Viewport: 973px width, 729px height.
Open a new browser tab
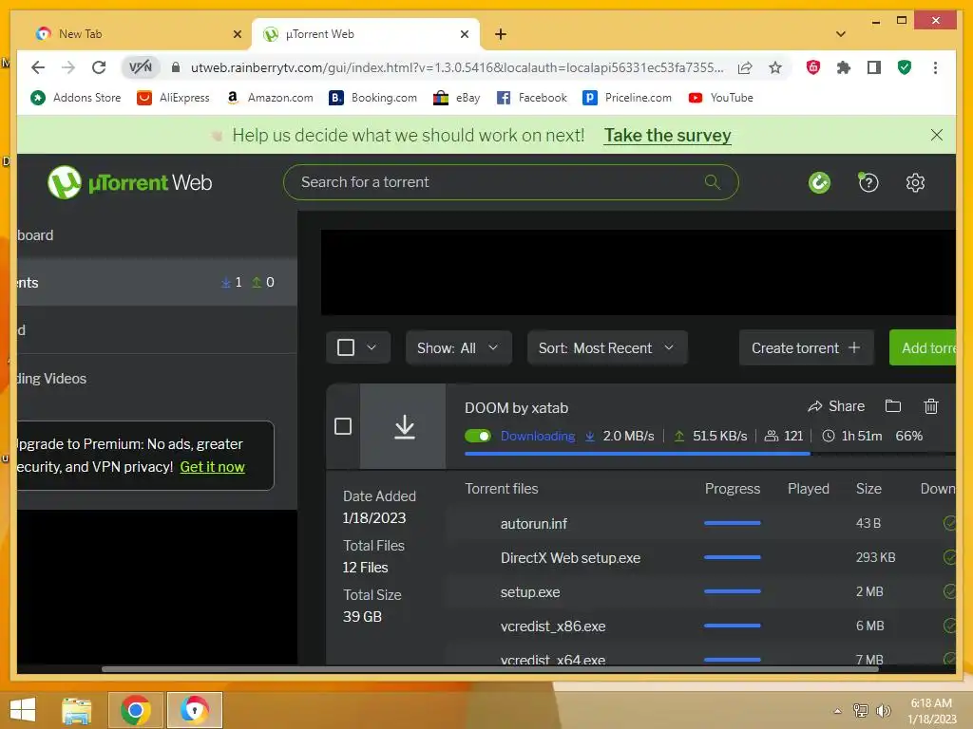pos(501,34)
